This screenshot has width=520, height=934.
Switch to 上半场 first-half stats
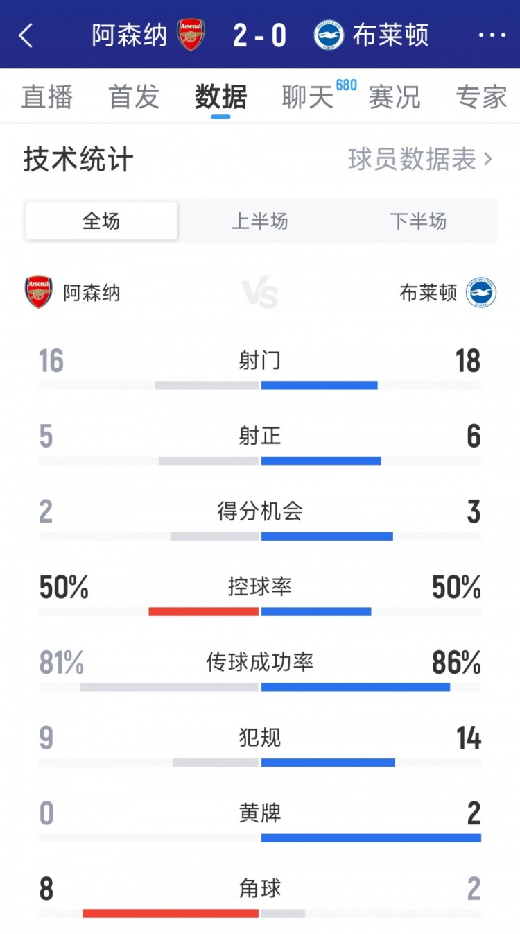pyautogui.click(x=259, y=221)
